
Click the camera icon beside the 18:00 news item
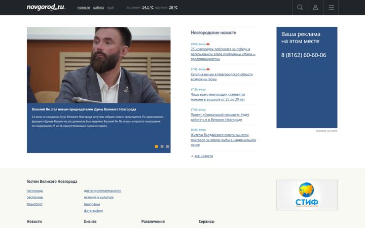tap(208, 44)
